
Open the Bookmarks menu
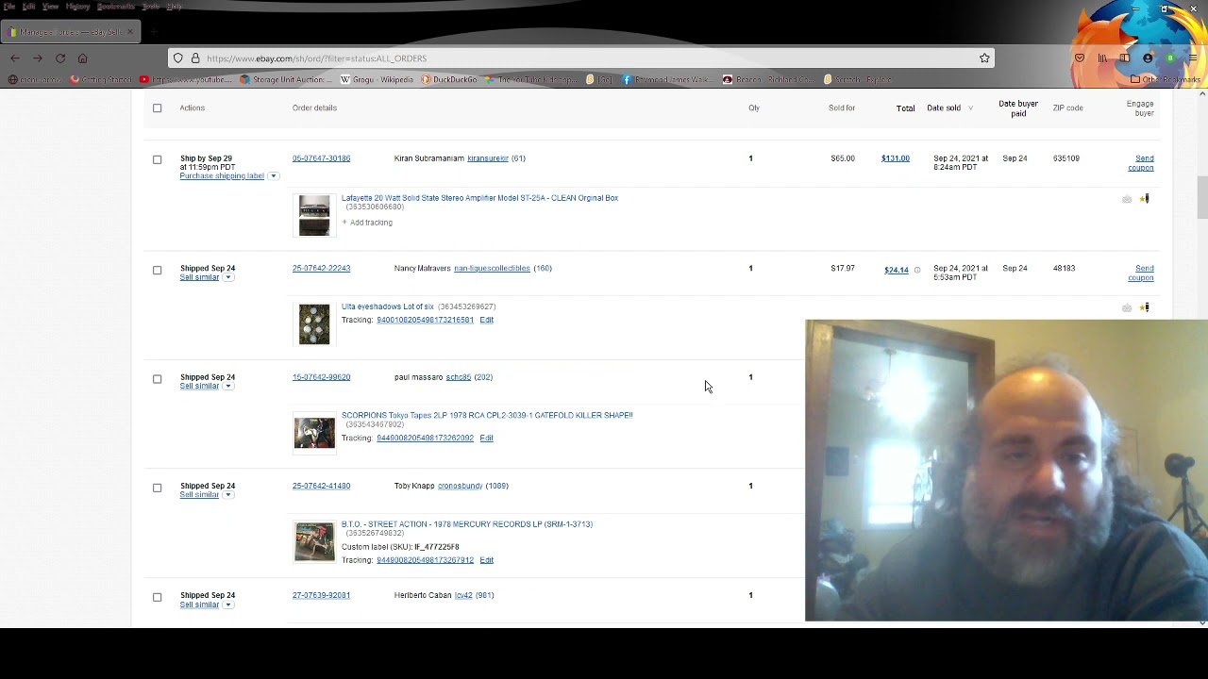pos(116,7)
